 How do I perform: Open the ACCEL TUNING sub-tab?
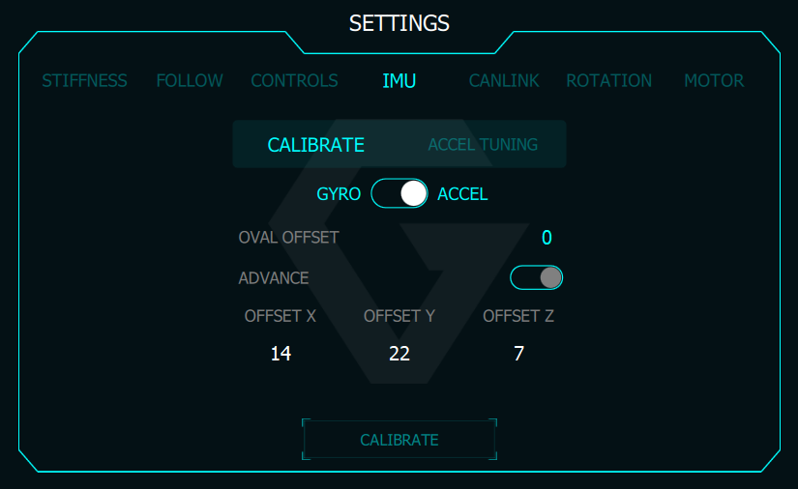pyautogui.click(x=483, y=145)
